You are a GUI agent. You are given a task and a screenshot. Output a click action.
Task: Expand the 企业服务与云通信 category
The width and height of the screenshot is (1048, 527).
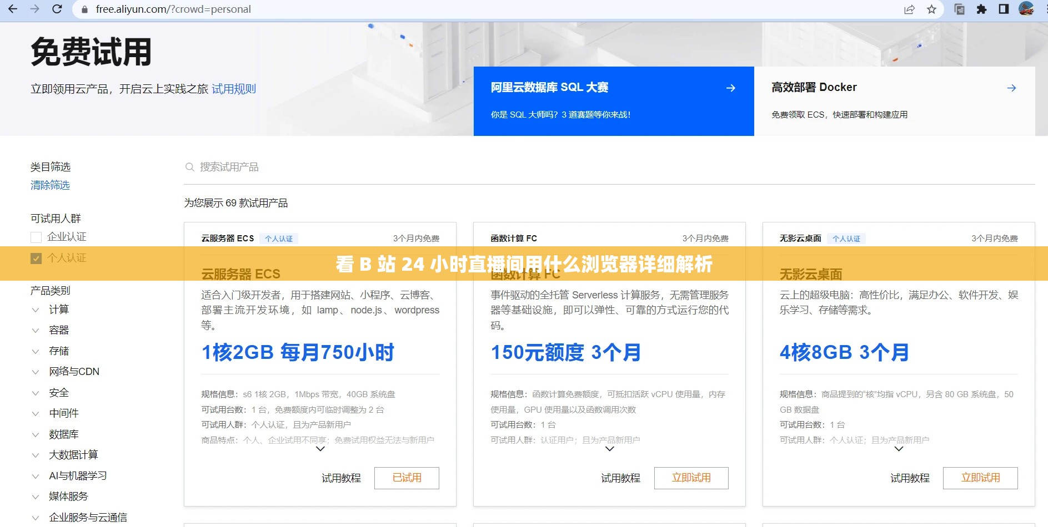pos(36,518)
